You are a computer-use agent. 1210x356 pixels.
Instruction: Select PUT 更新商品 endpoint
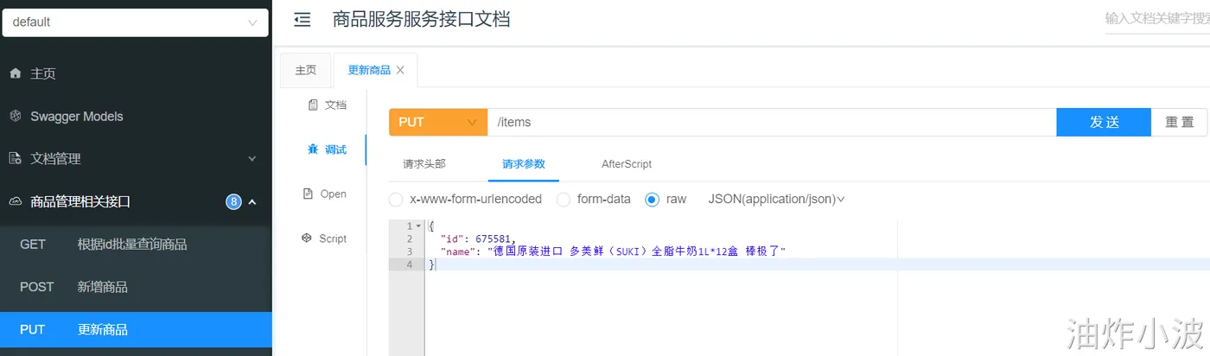136,329
